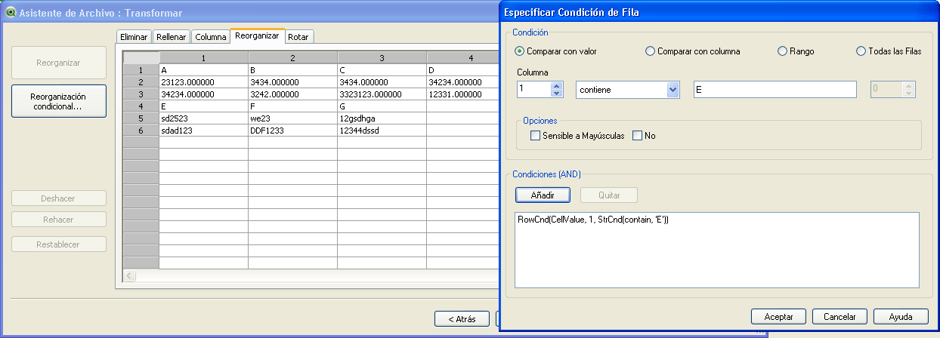Select the Comparar con columna option

tap(650, 51)
